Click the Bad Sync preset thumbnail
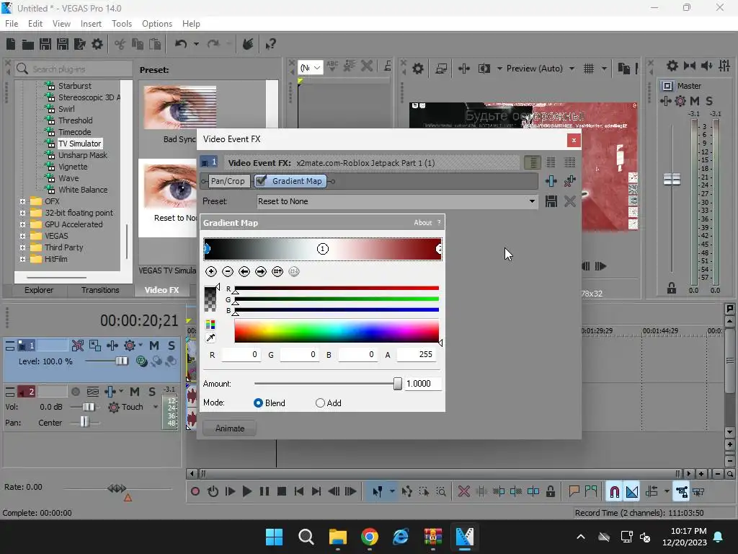Viewport: 738px width, 554px height. click(x=180, y=107)
